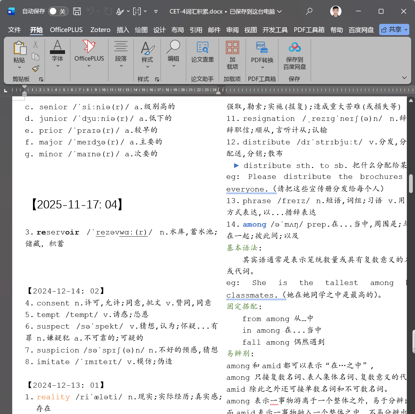Click the search magnifier icon
Image resolution: width=415 pixels, height=414 pixels.
pos(309,11)
